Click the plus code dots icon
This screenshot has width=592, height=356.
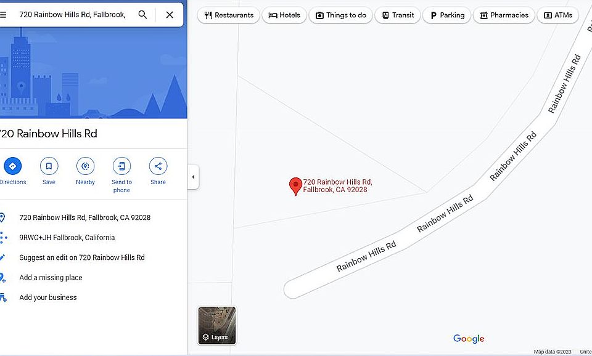pos(4,238)
